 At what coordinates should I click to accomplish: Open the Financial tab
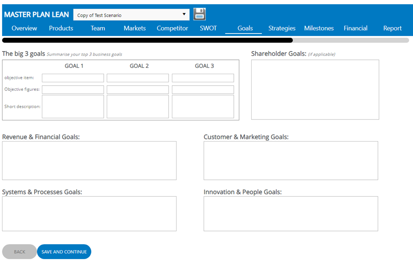pyautogui.click(x=355, y=28)
